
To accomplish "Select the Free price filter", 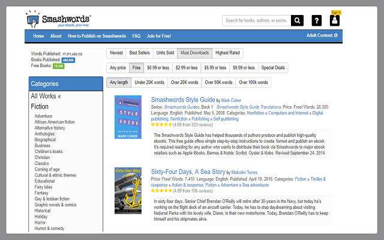I will (137, 68).
